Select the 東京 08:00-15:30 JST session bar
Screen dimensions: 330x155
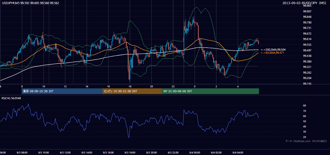62,91
